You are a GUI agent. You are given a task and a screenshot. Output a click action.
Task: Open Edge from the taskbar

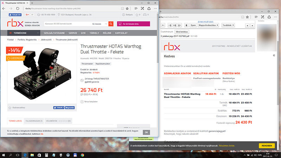[x=25, y=155]
